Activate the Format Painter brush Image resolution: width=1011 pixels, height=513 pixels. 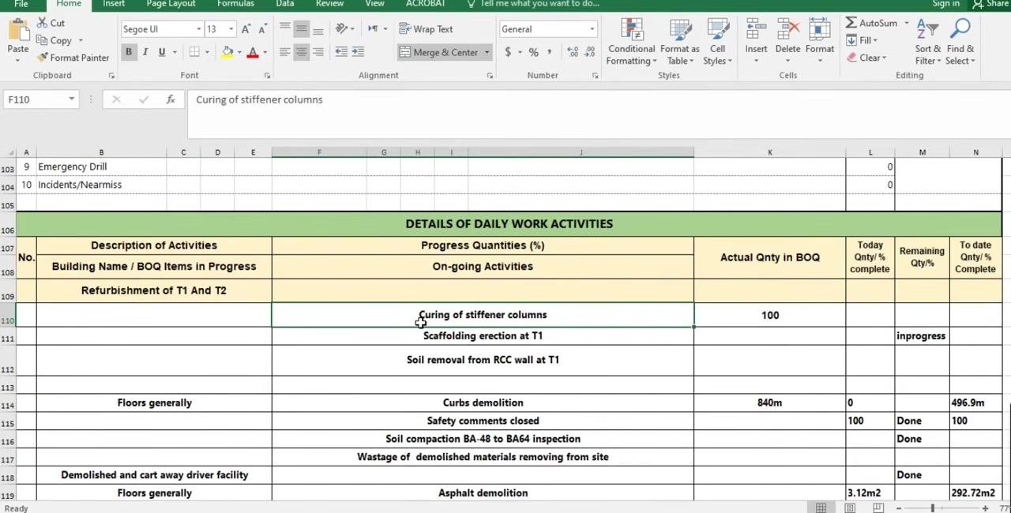[x=73, y=58]
